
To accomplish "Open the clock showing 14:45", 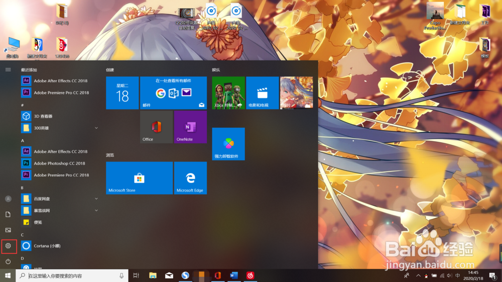I will [473, 275].
